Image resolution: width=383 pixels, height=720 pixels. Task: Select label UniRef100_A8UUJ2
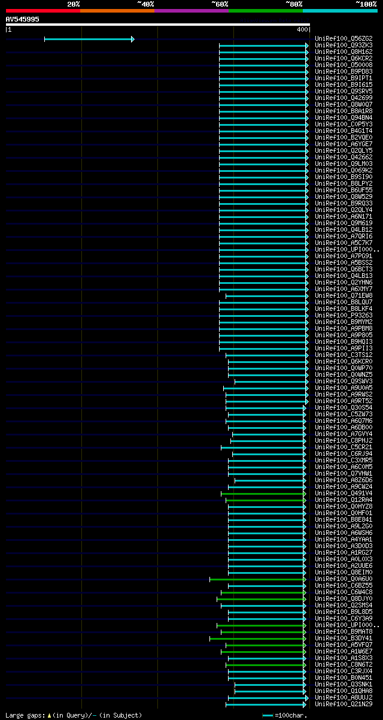pyautogui.click(x=344, y=698)
